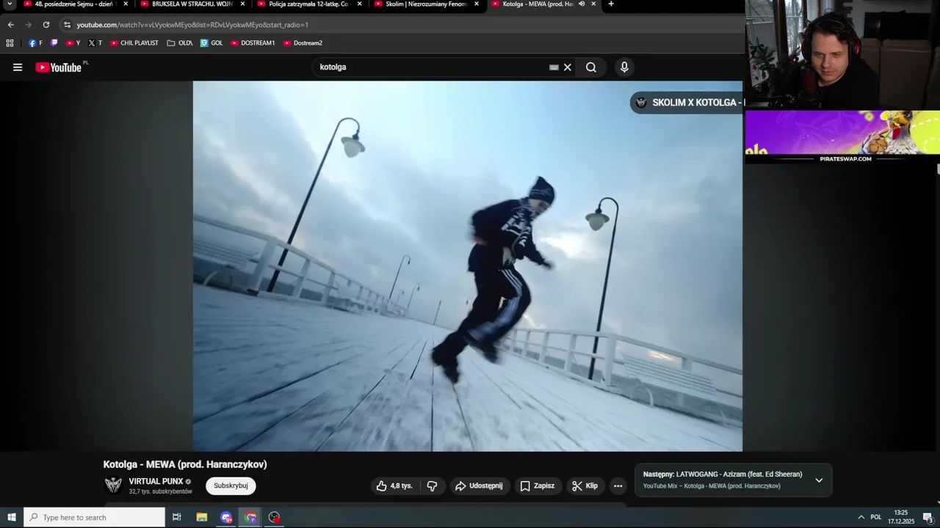Switch to Chrome in the taskbar
This screenshot has width=940, height=528.
[x=250, y=517]
